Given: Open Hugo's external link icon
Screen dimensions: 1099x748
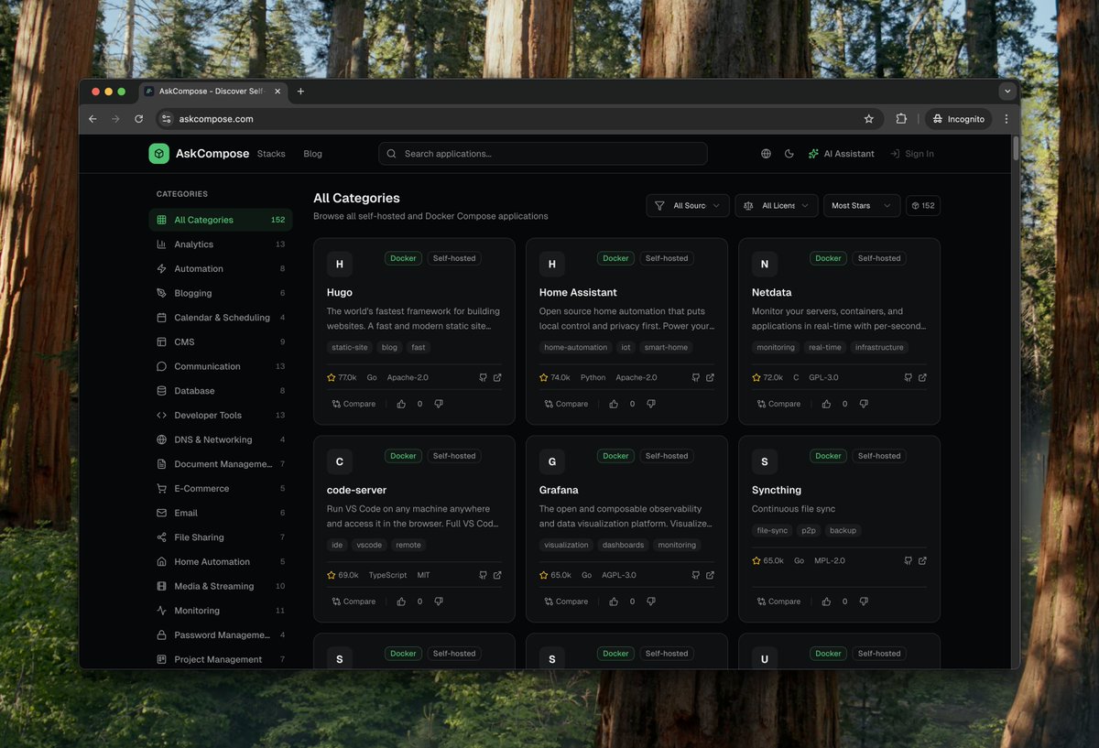Looking at the screenshot, I should coord(497,377).
